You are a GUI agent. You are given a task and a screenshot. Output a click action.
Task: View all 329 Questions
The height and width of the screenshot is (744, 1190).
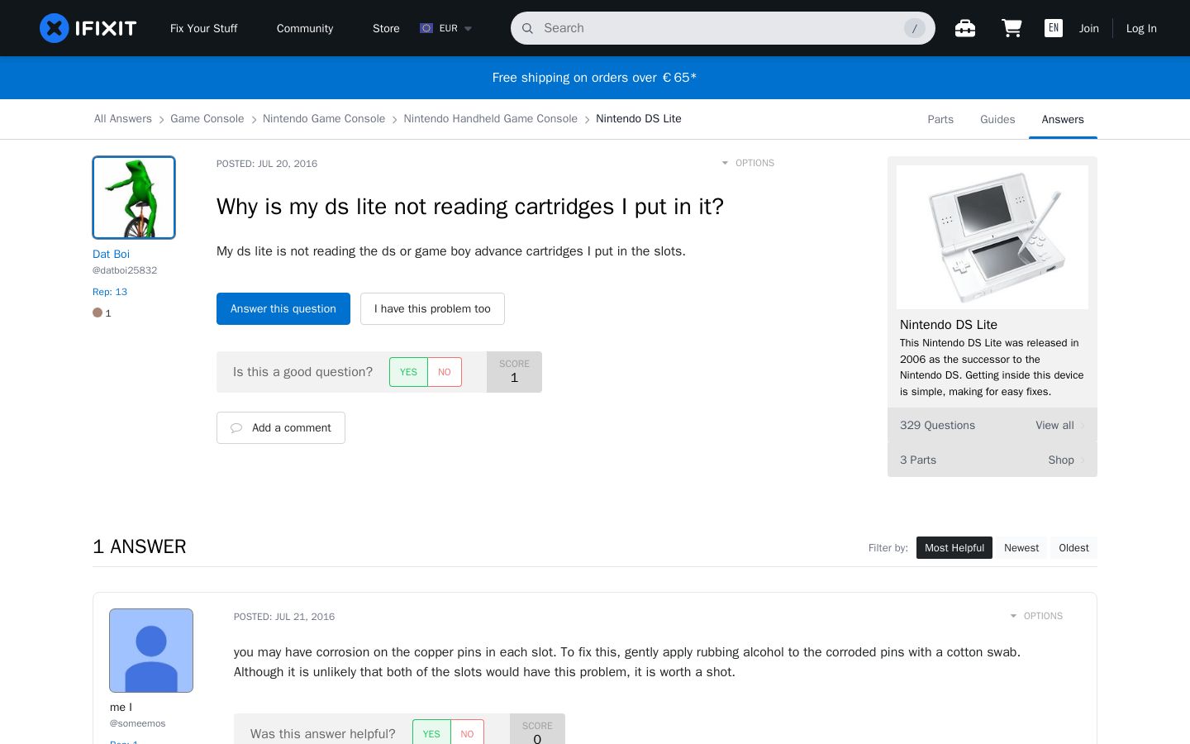point(992,425)
